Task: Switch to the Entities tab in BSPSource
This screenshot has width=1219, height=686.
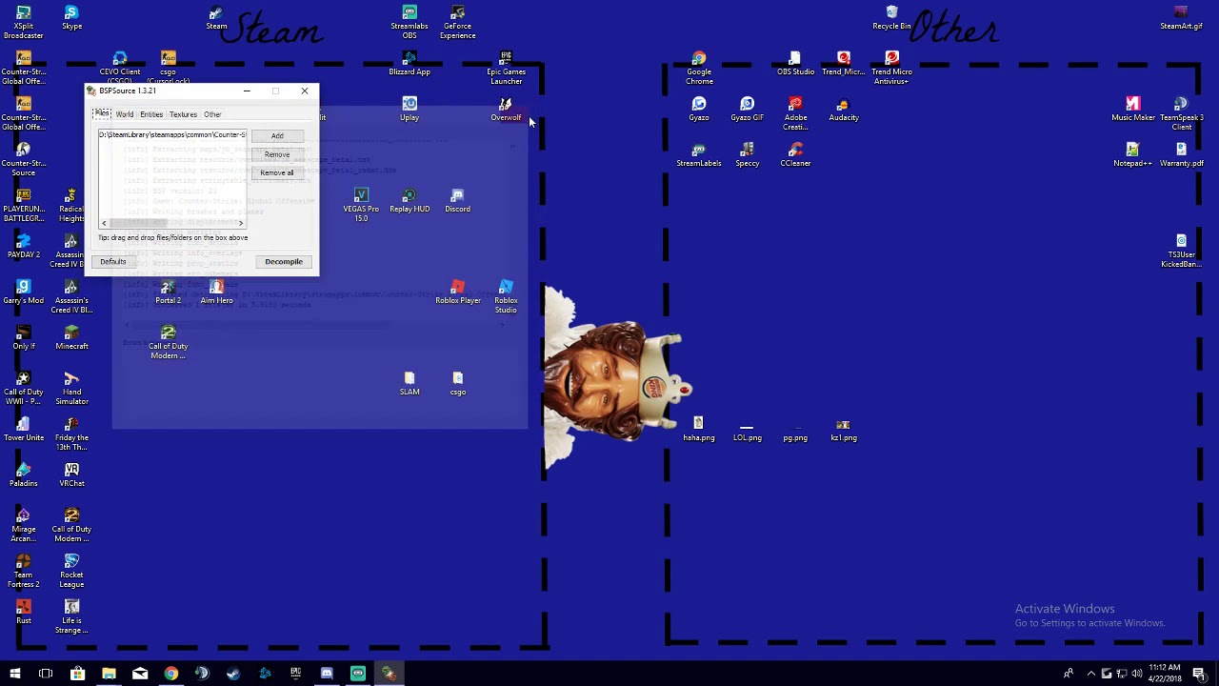Action: click(151, 114)
